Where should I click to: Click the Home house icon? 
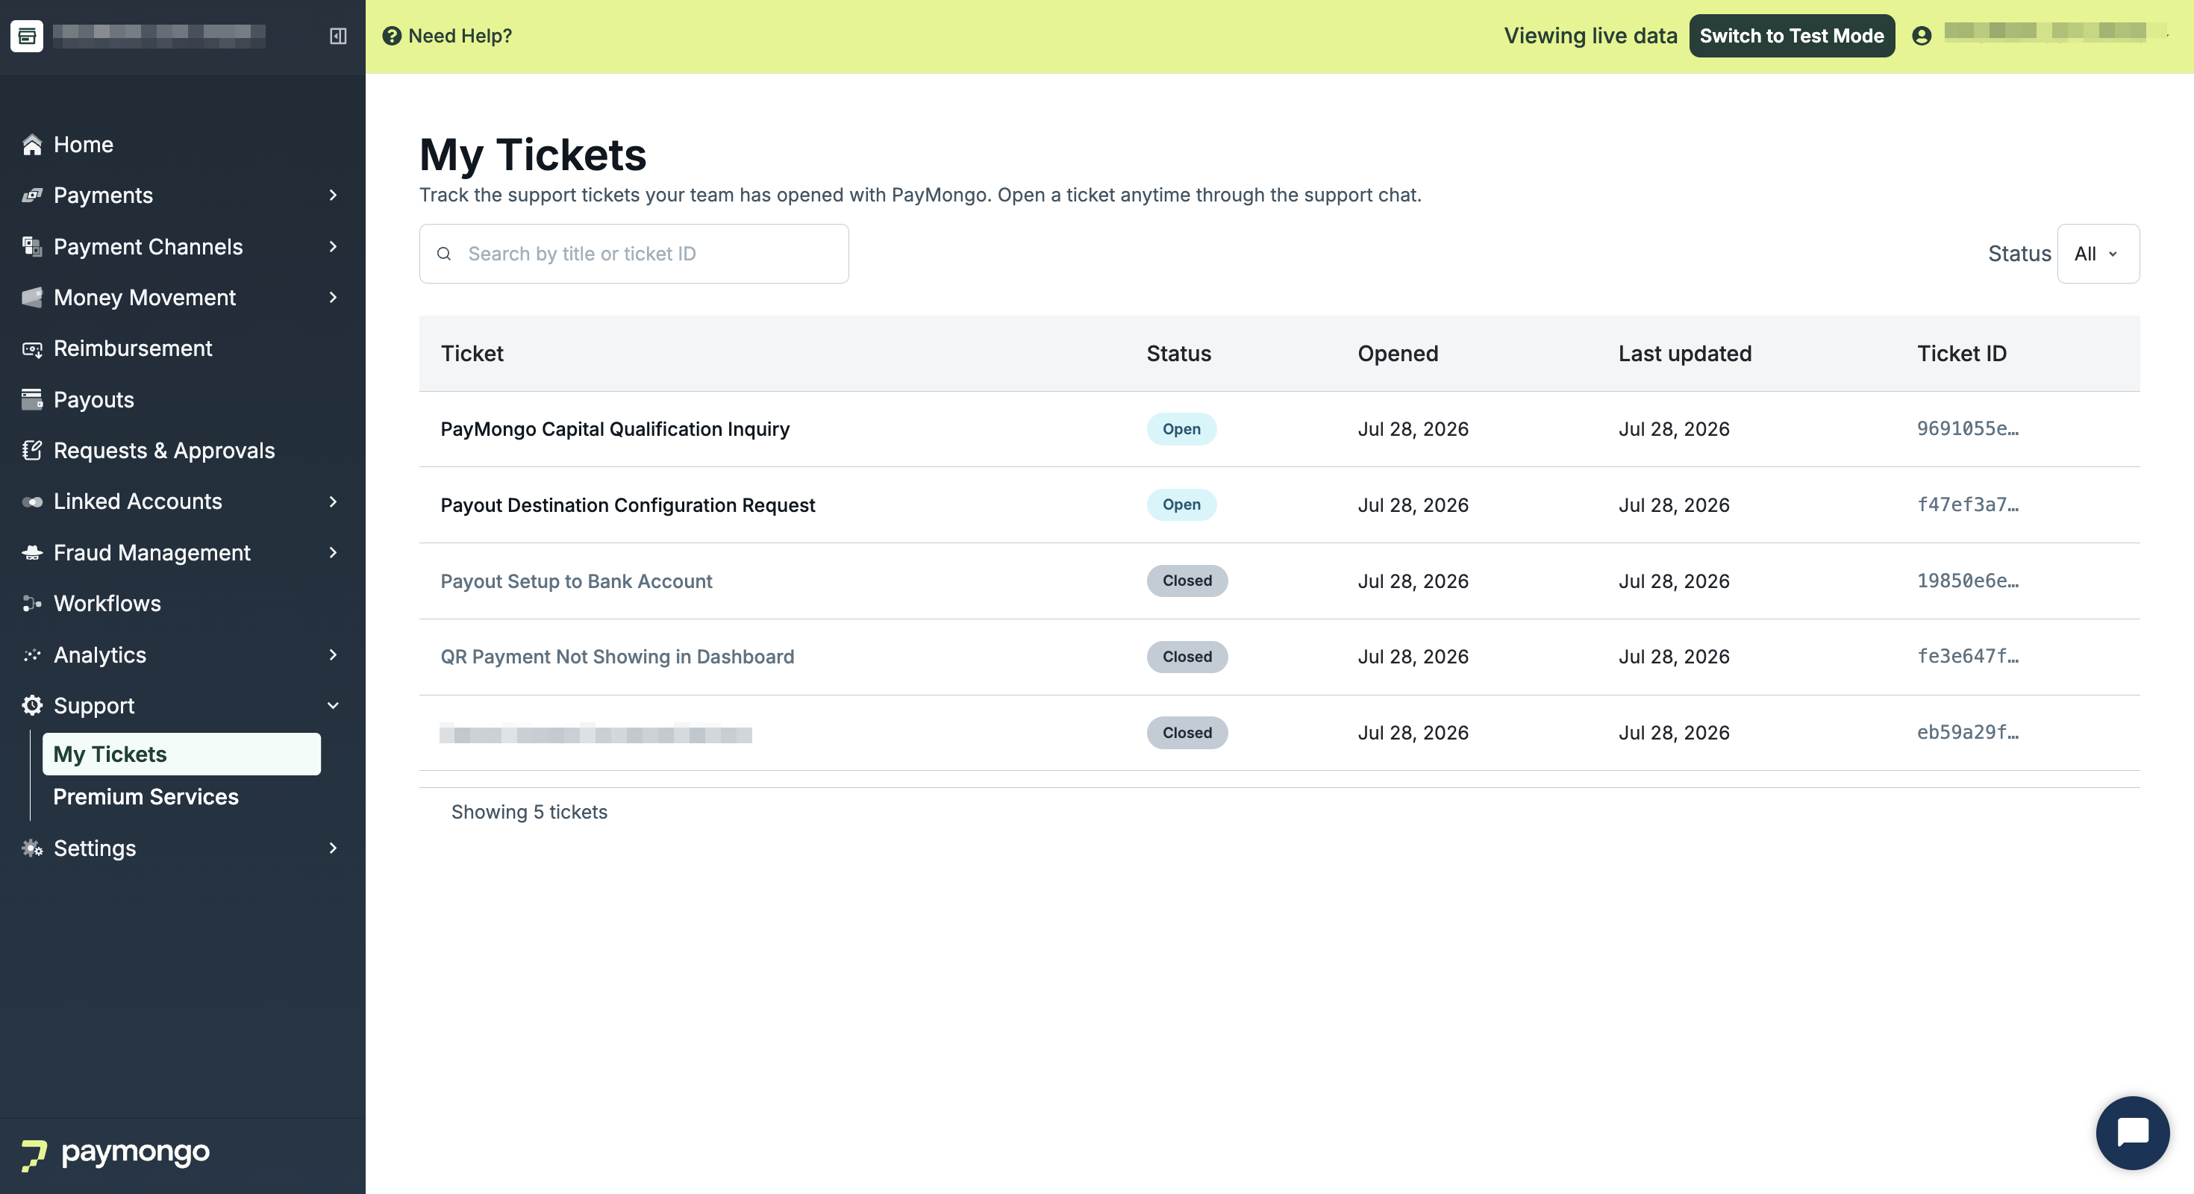pos(32,145)
